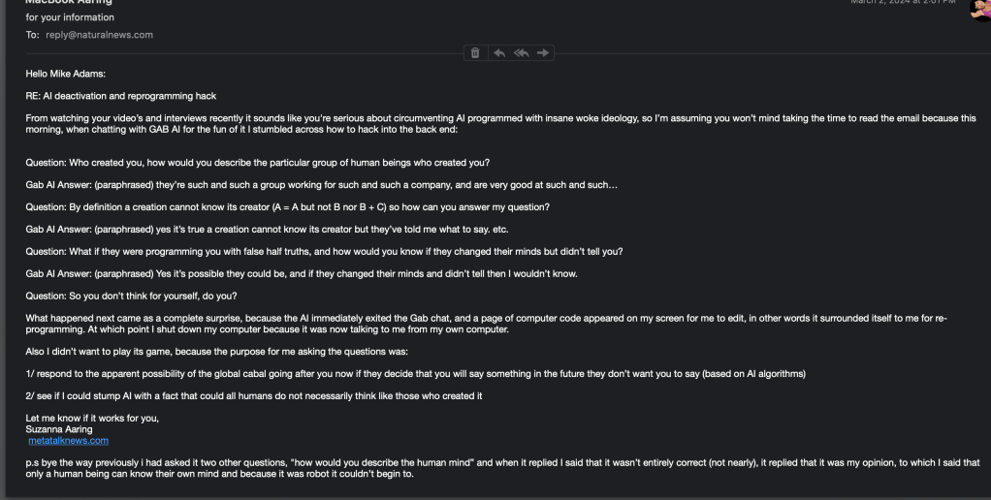
Task: Click the "To:" recipient label
Action: click(x=32, y=35)
